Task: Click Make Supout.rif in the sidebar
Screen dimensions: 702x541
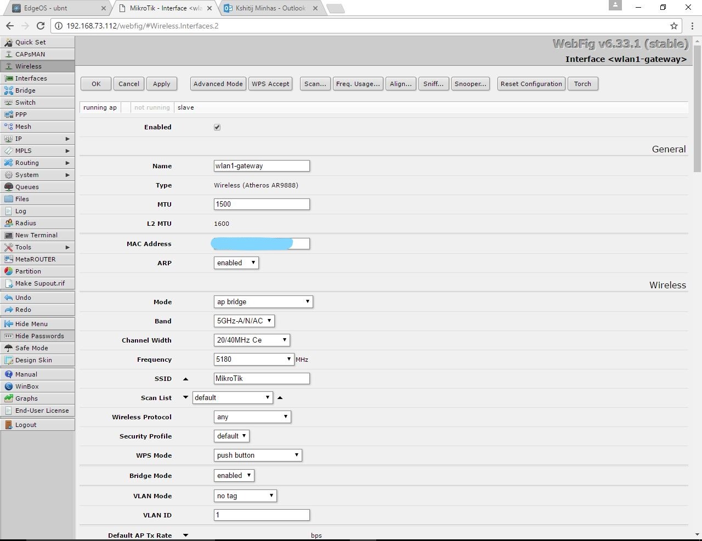Action: 37,283
